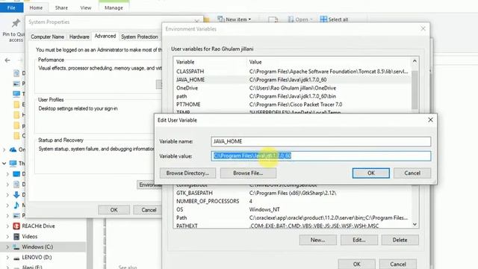The image size is (478, 269).
Task: Click the REACHit Drive icon
Action: coord(16,226)
